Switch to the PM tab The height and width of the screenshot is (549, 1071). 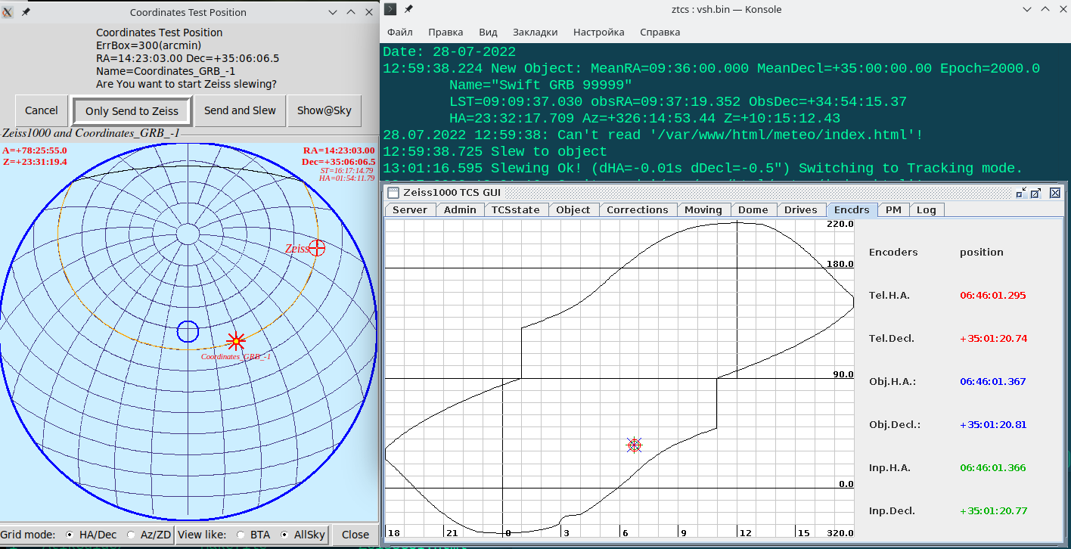tap(893, 209)
